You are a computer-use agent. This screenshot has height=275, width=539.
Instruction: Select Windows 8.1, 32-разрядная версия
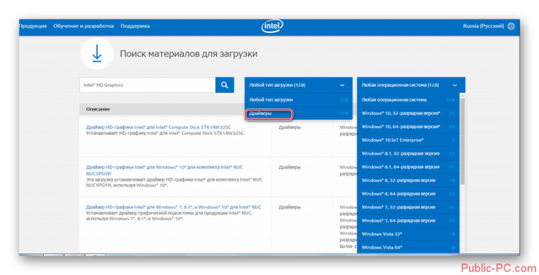click(x=408, y=153)
